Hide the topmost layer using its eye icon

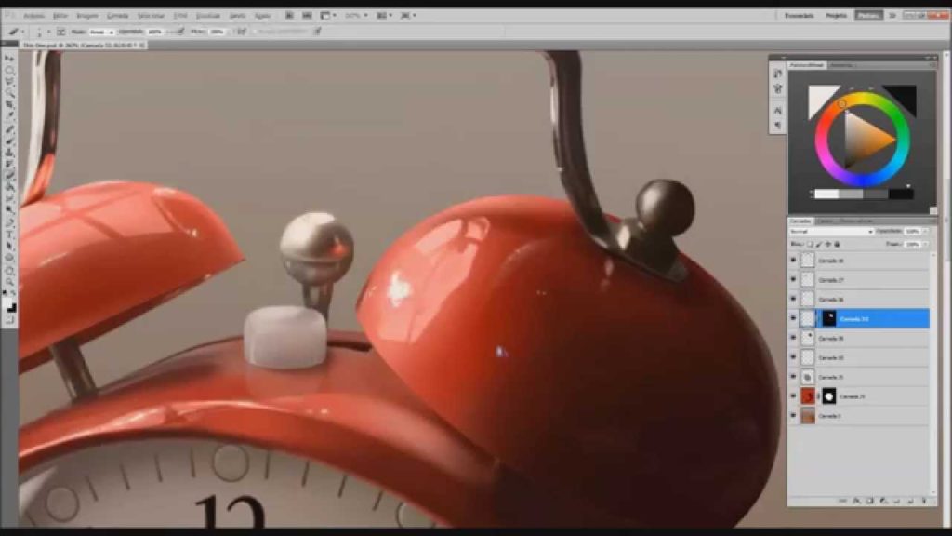pyautogui.click(x=793, y=261)
